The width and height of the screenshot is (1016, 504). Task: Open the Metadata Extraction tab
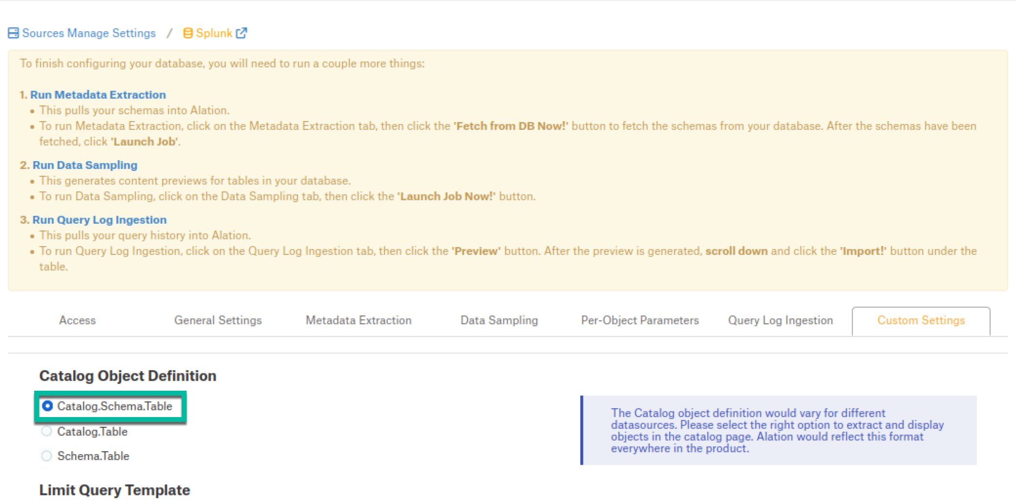tap(359, 320)
